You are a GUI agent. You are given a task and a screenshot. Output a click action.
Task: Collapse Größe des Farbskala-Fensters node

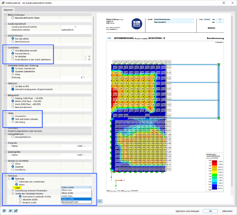coord(13,193)
